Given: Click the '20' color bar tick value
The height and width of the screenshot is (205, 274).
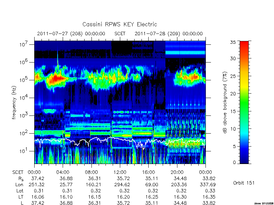Looking at the screenshot, I should tap(233, 94).
